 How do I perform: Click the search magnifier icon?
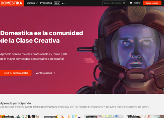click(x=124, y=3)
